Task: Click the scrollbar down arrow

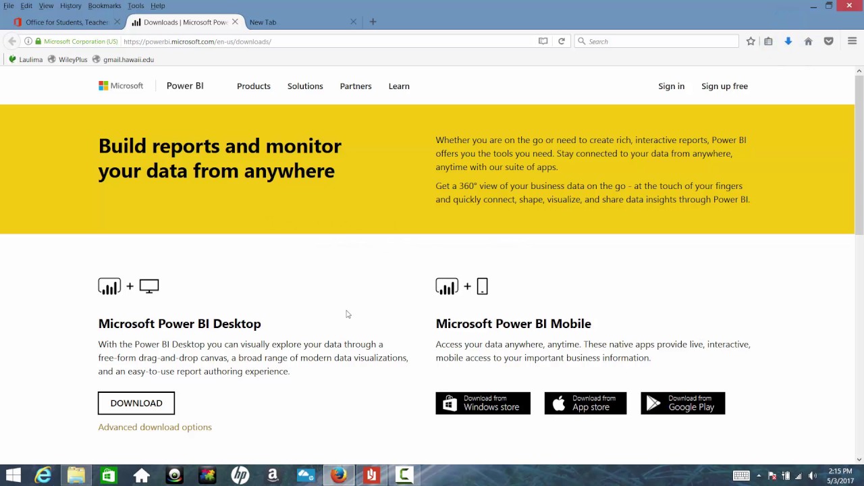Action: pos(859,460)
